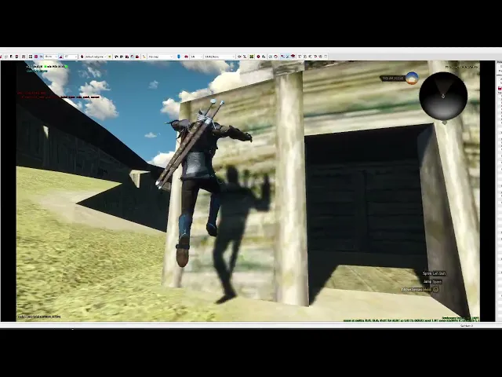Click the red circle toolbar icon
The image size is (502, 377).
(258, 57)
